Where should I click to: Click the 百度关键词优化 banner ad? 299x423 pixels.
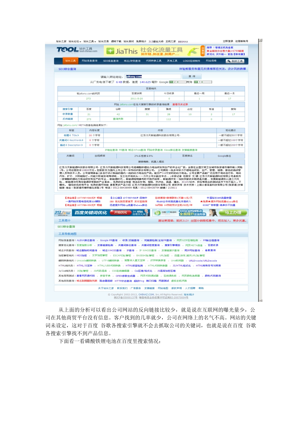click(x=102, y=213)
